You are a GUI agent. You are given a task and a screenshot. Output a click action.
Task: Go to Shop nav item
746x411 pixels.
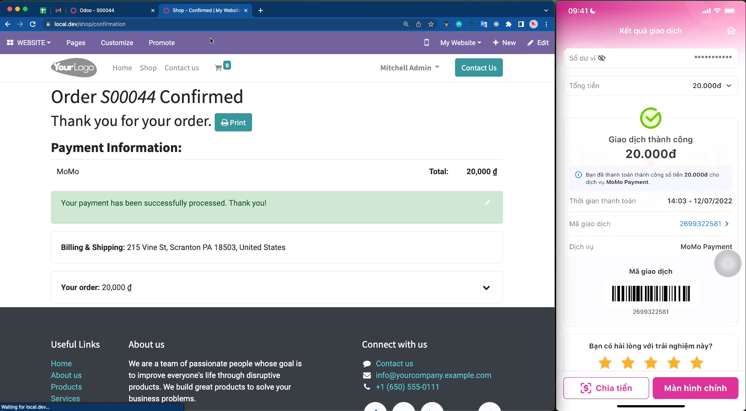(x=148, y=68)
